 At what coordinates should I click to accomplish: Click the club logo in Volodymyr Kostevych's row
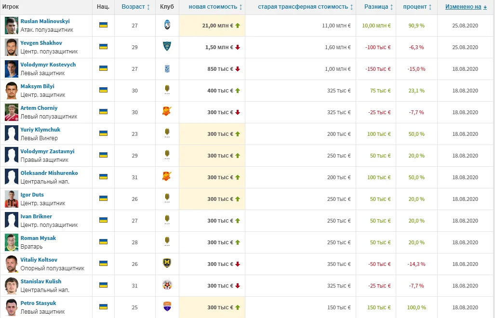167,68
